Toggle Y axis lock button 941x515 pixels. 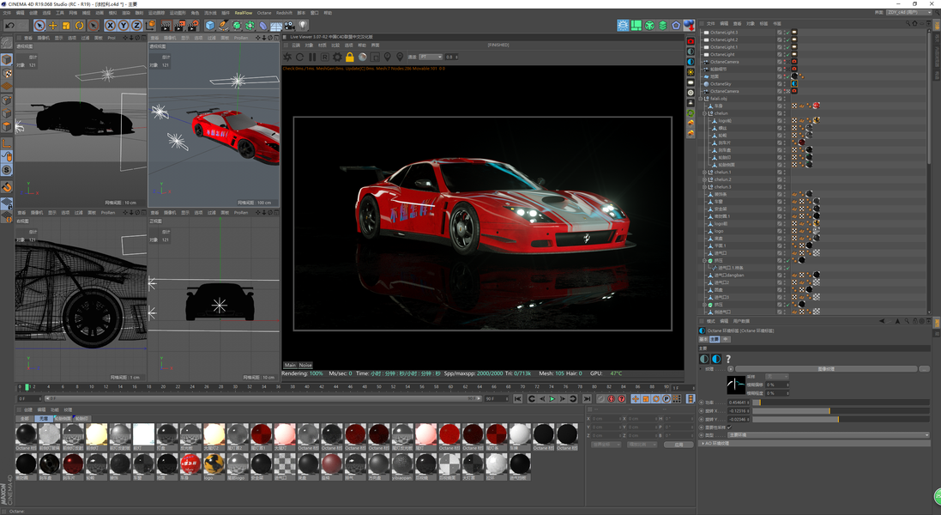tap(124, 26)
